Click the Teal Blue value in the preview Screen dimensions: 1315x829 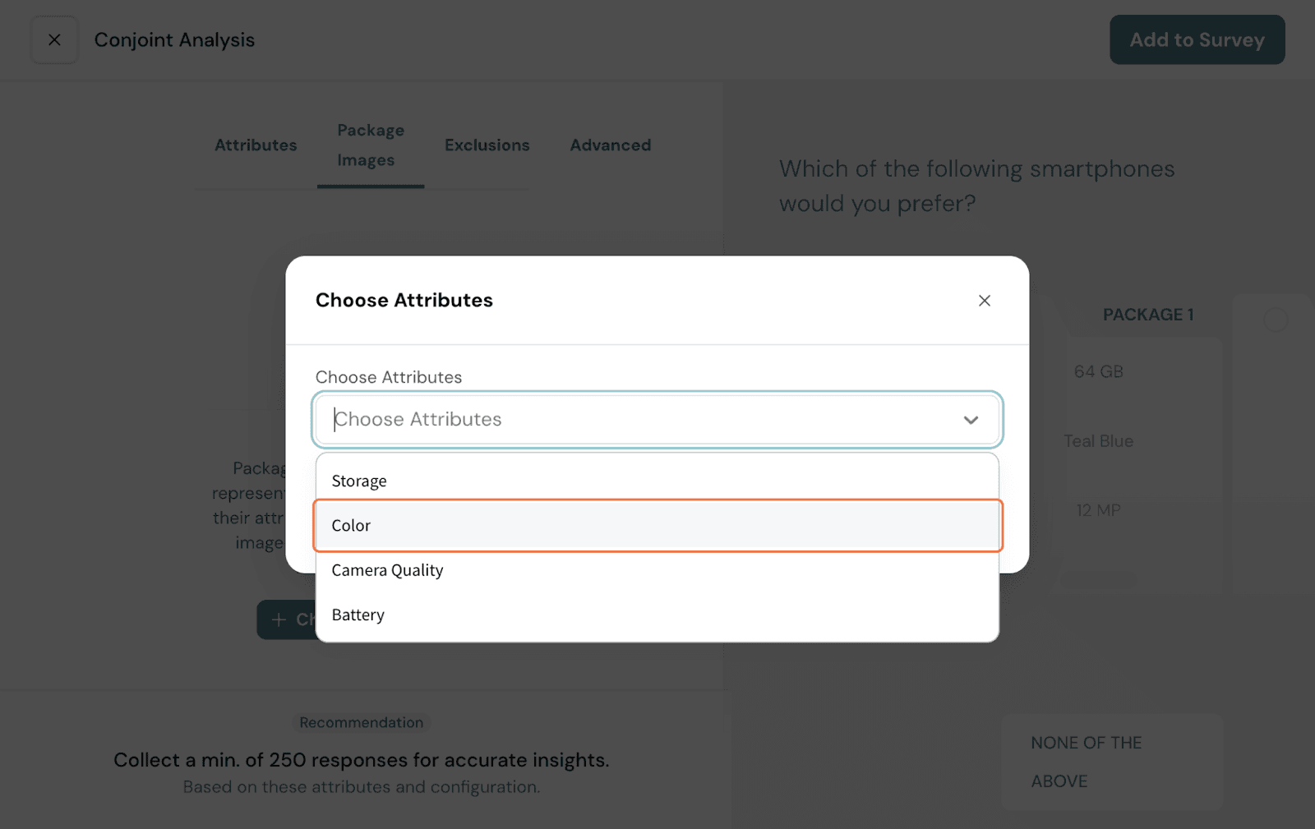(1099, 441)
